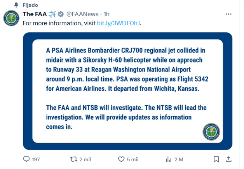
Task: Bookmark this tweet
Action: [x=216, y=159]
